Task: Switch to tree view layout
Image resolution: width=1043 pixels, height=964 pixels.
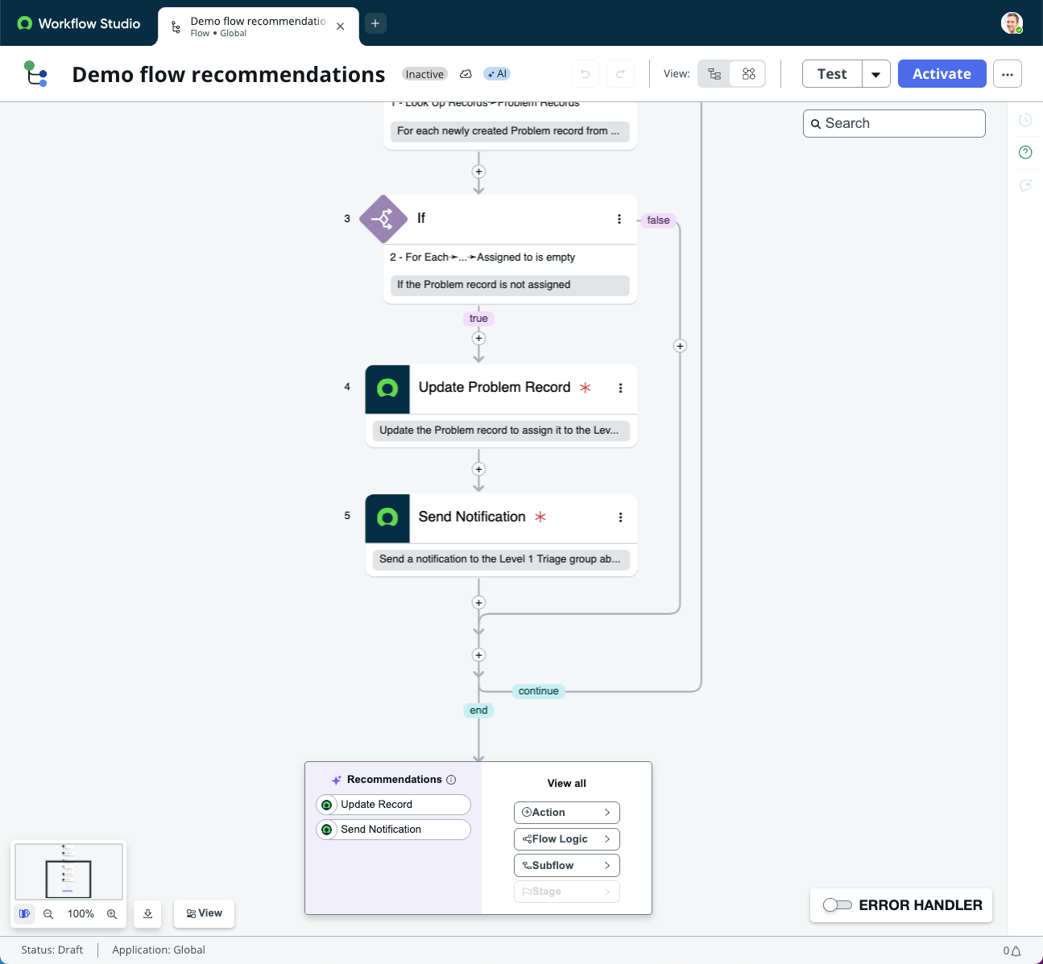Action: point(714,74)
